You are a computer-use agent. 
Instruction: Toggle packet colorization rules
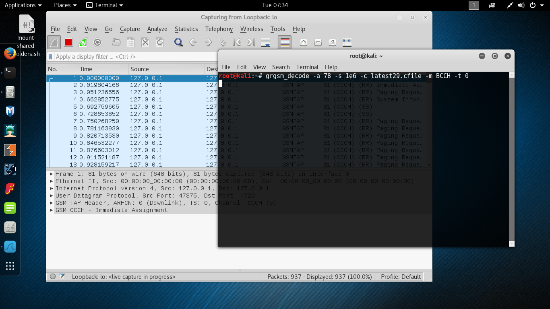[x=285, y=42]
